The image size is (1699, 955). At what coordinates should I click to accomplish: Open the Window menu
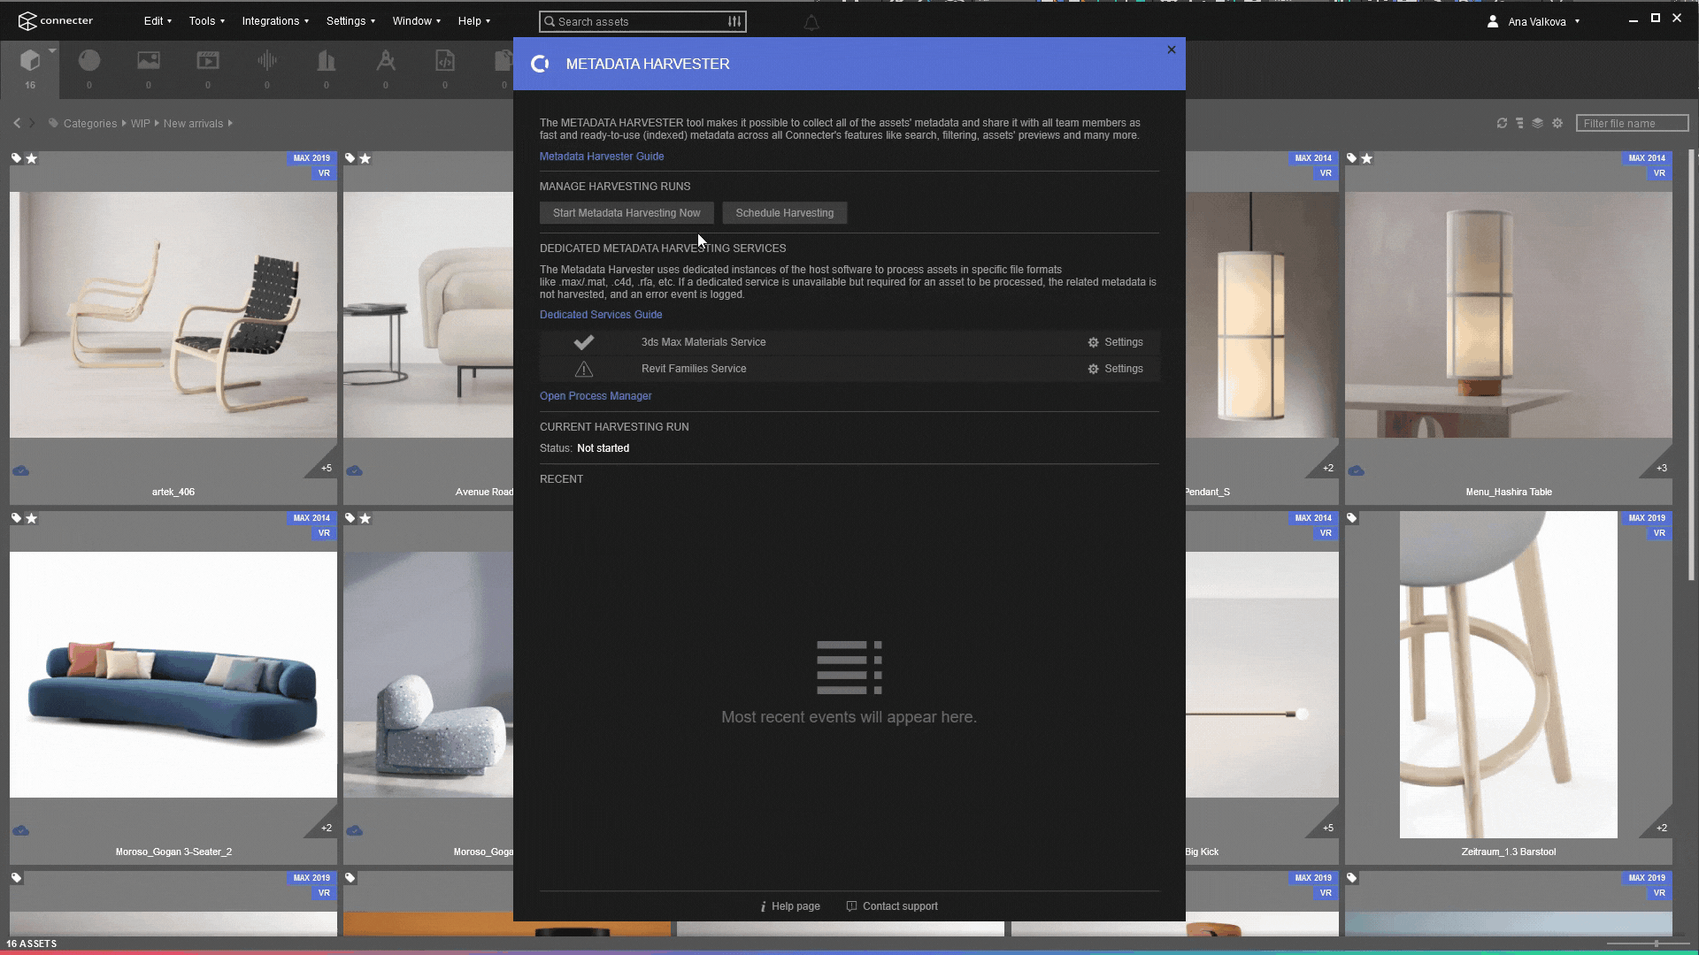coord(416,21)
